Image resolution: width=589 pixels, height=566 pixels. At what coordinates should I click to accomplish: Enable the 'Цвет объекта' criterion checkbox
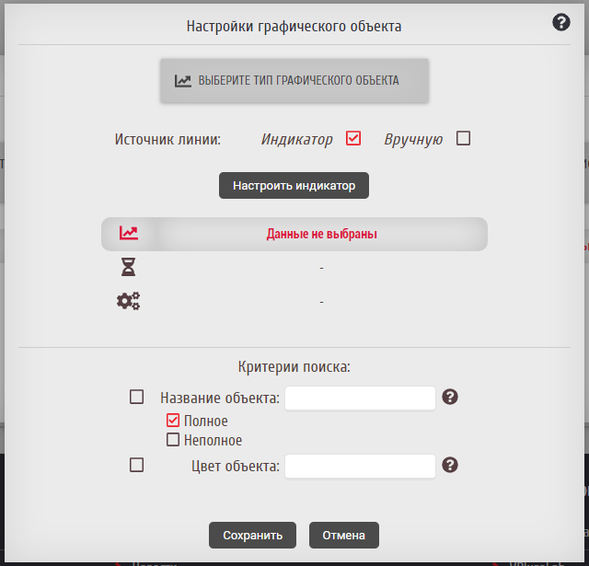point(137,466)
